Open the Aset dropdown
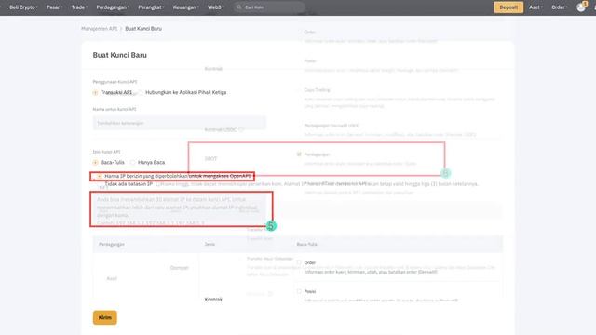This screenshot has width=596, height=335. click(x=535, y=7)
